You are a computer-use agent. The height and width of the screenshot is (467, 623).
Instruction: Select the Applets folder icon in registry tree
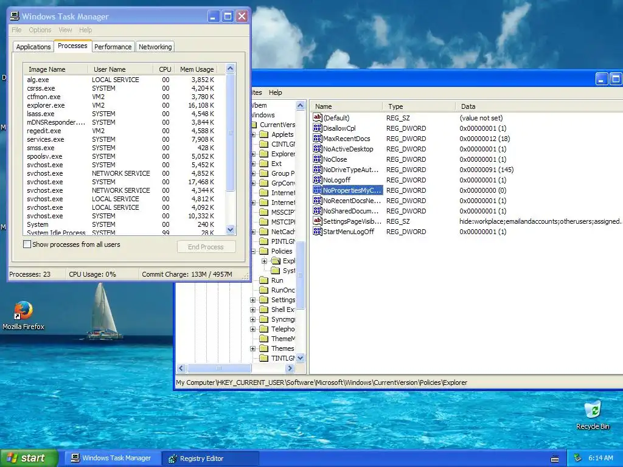pyautogui.click(x=264, y=134)
